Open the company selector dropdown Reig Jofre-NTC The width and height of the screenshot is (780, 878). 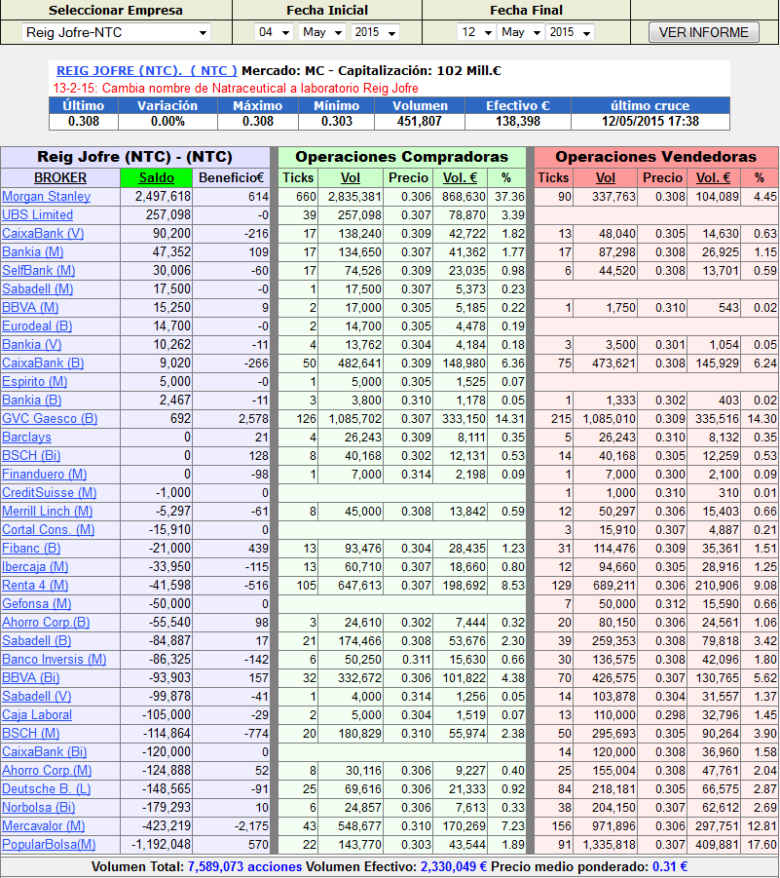tap(116, 32)
